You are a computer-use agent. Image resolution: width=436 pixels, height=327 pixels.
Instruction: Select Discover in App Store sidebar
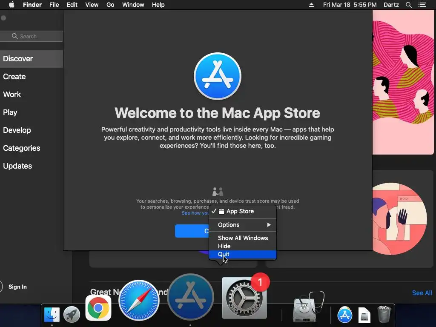32,59
